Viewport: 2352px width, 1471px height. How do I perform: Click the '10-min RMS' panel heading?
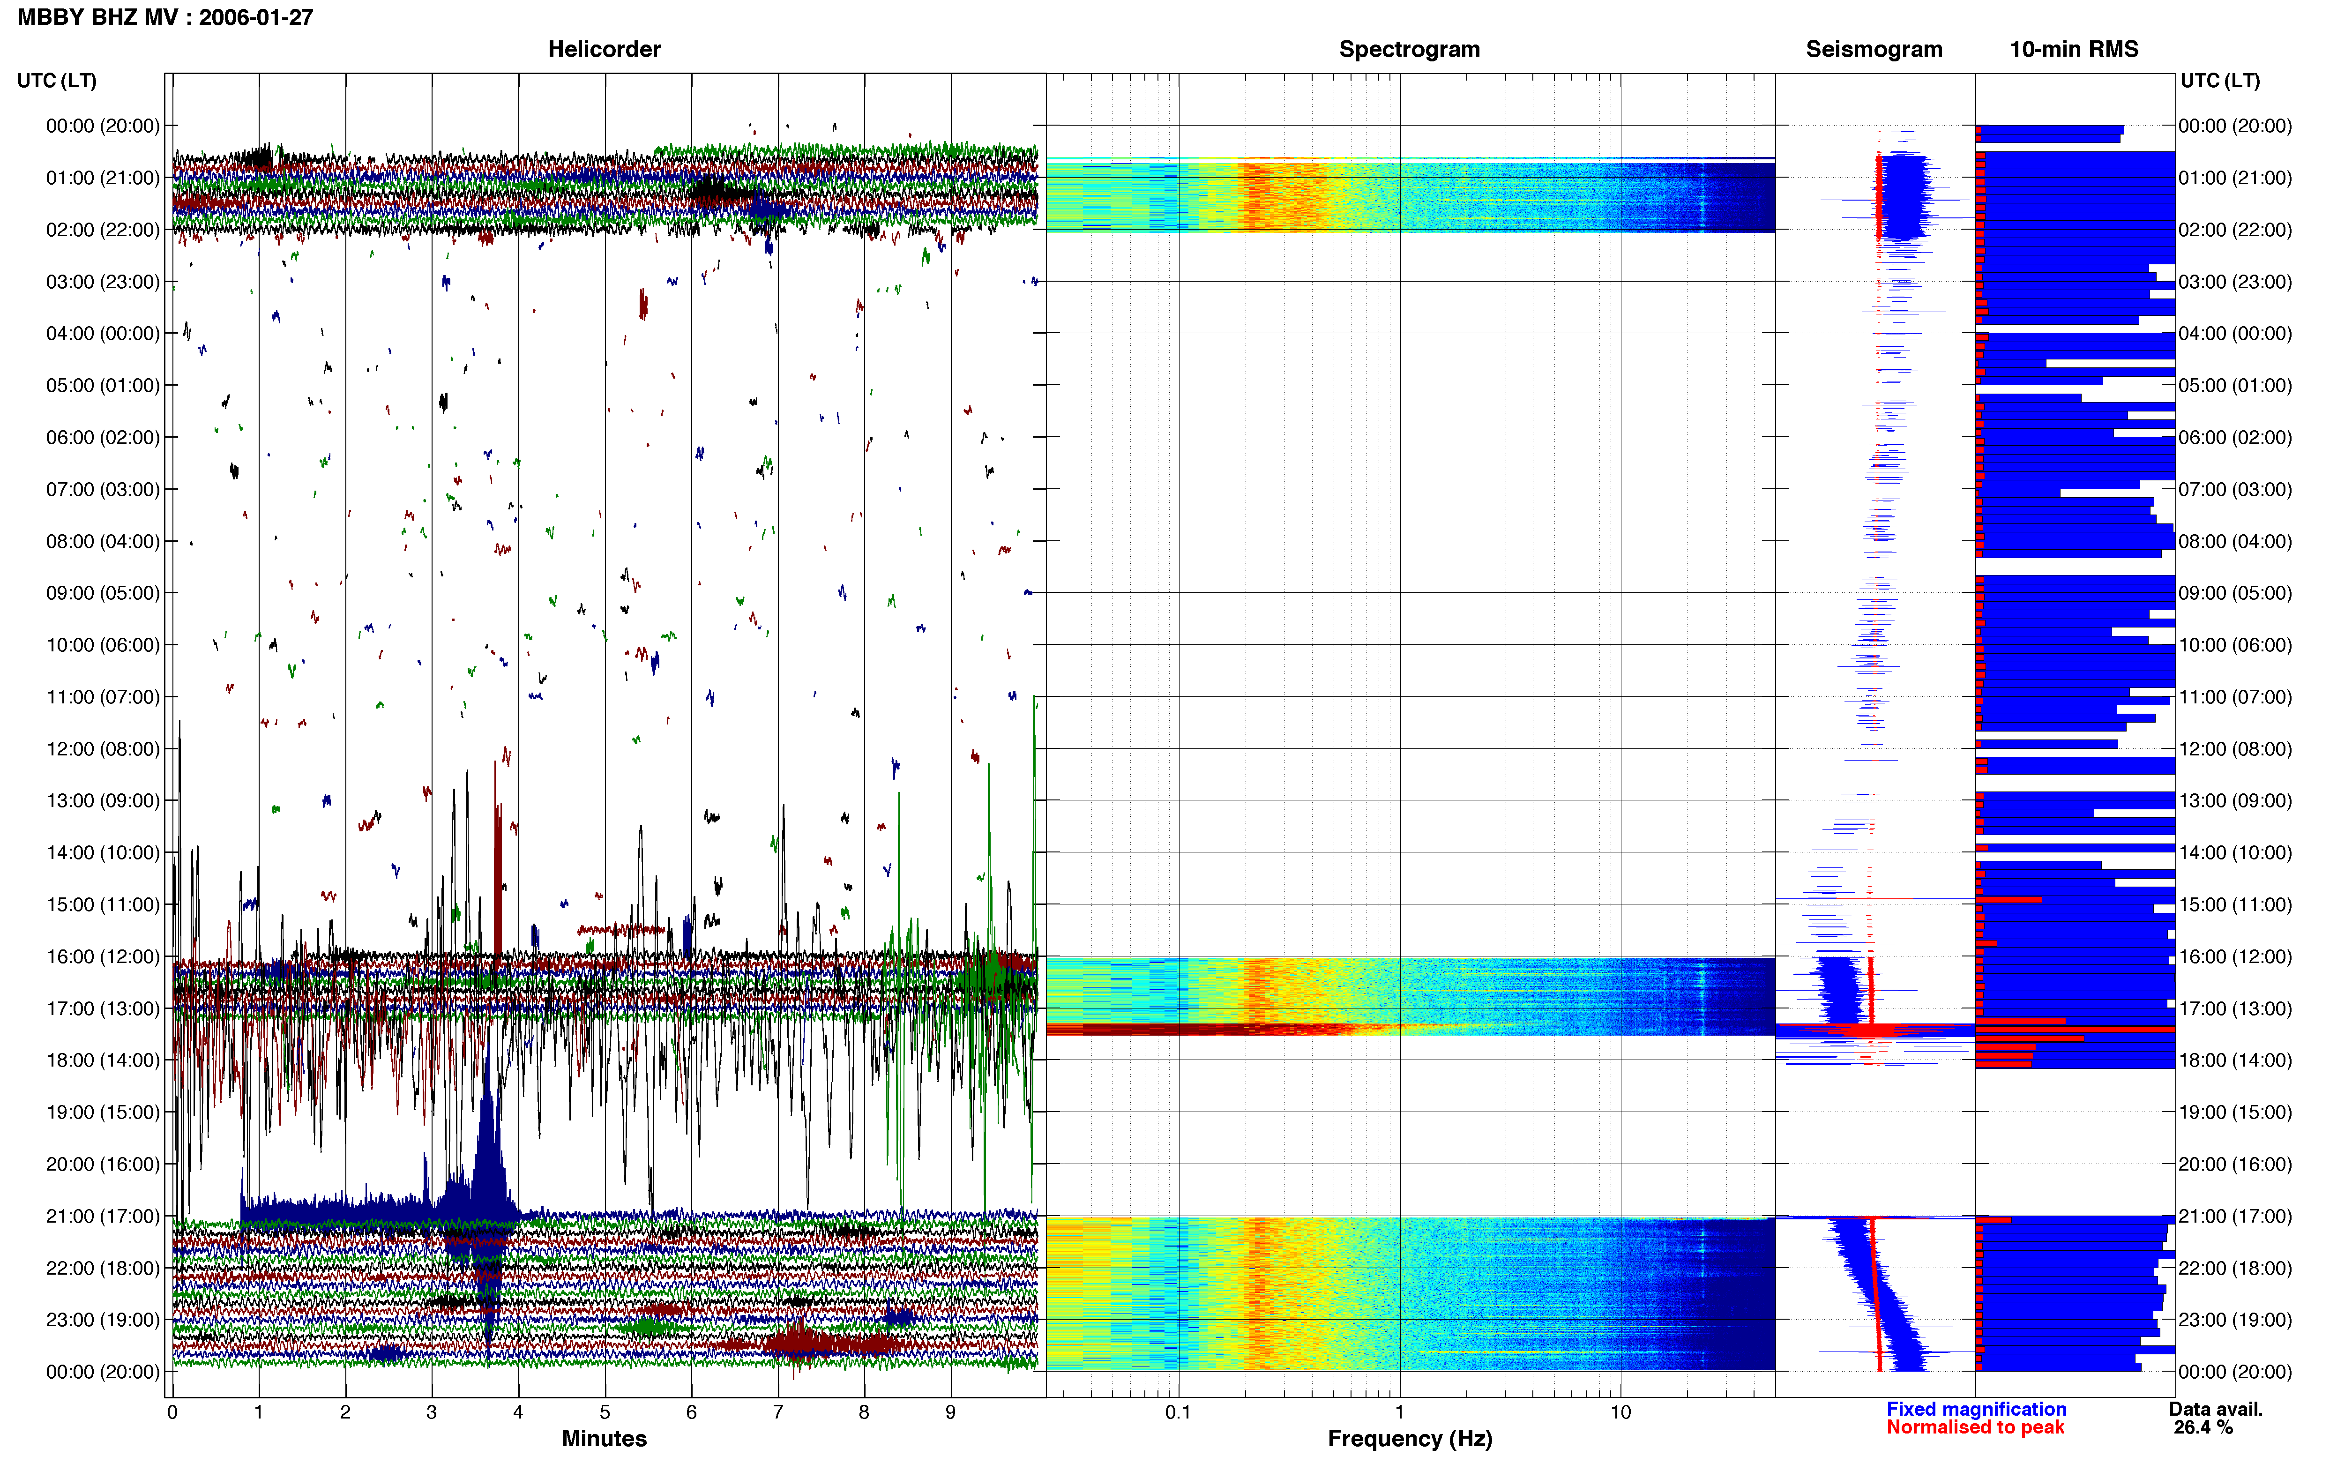(2074, 49)
